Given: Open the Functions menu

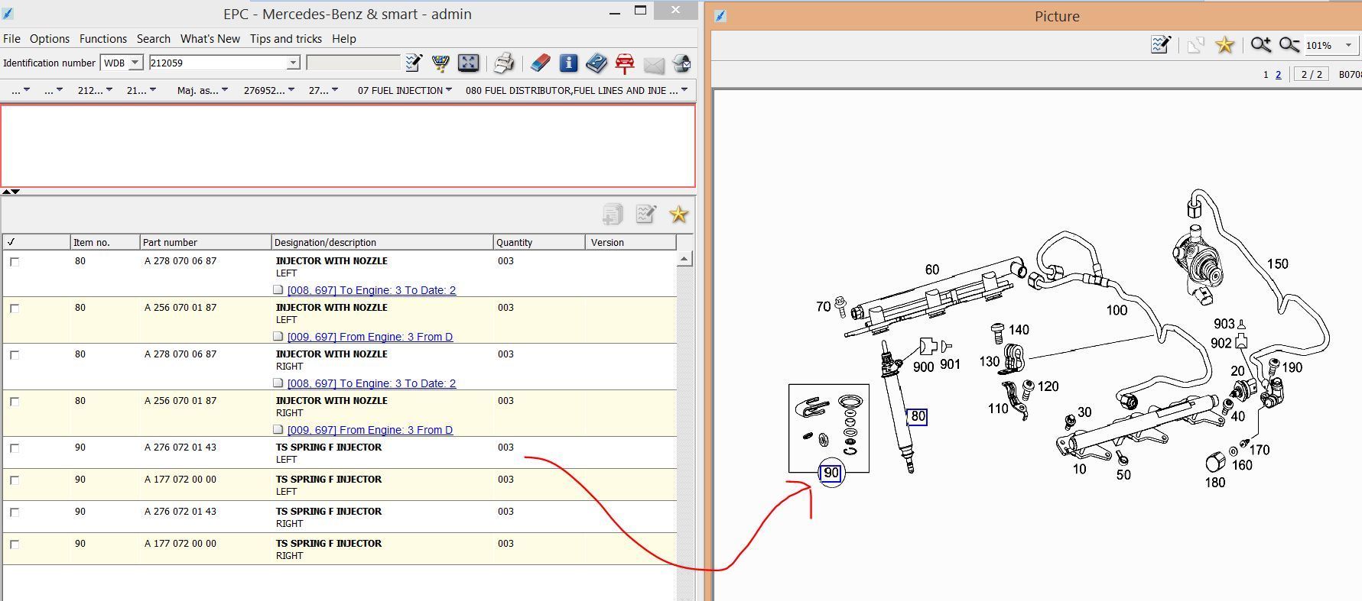Looking at the screenshot, I should pyautogui.click(x=103, y=39).
